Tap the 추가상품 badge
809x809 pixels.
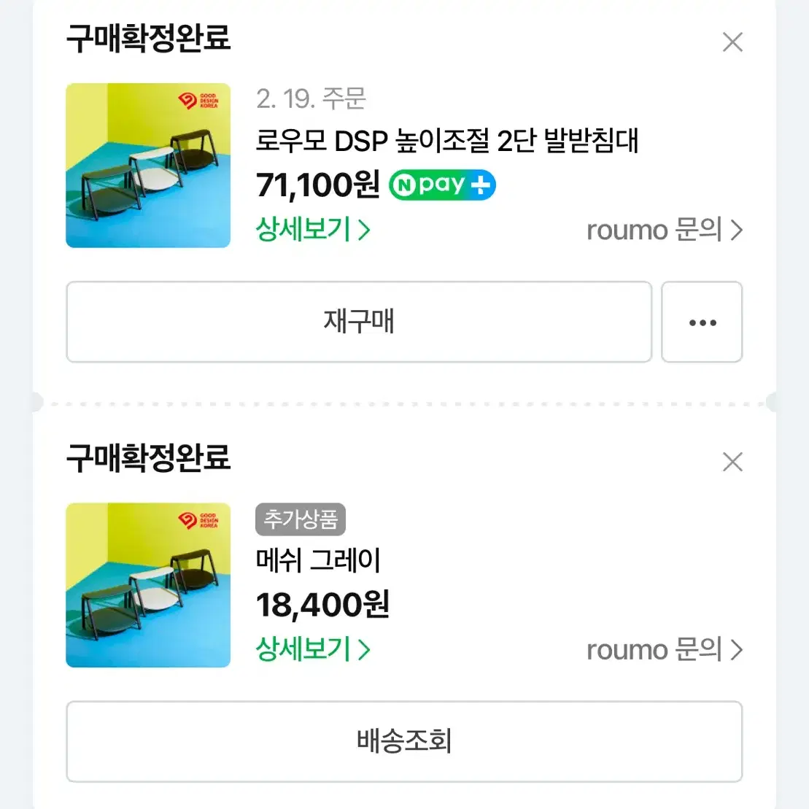pos(301,519)
